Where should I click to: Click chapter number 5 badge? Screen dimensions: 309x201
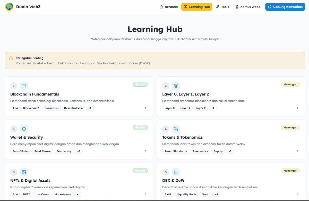click(14, 172)
